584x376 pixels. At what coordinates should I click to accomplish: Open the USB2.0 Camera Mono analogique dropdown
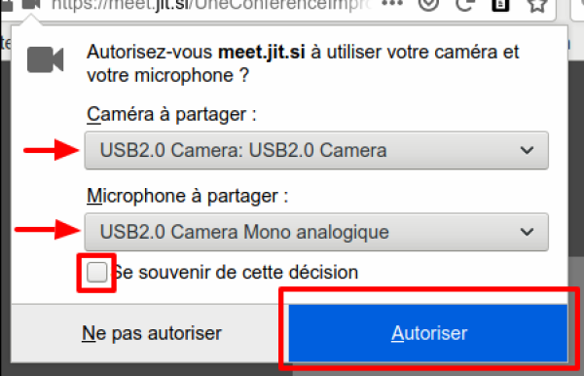(316, 232)
